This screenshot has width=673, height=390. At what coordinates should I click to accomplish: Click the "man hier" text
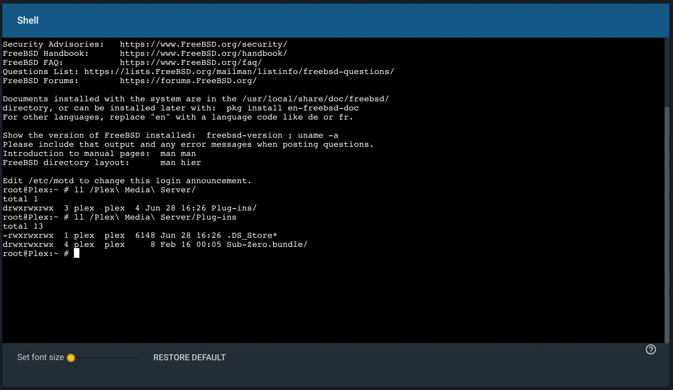[x=181, y=163]
